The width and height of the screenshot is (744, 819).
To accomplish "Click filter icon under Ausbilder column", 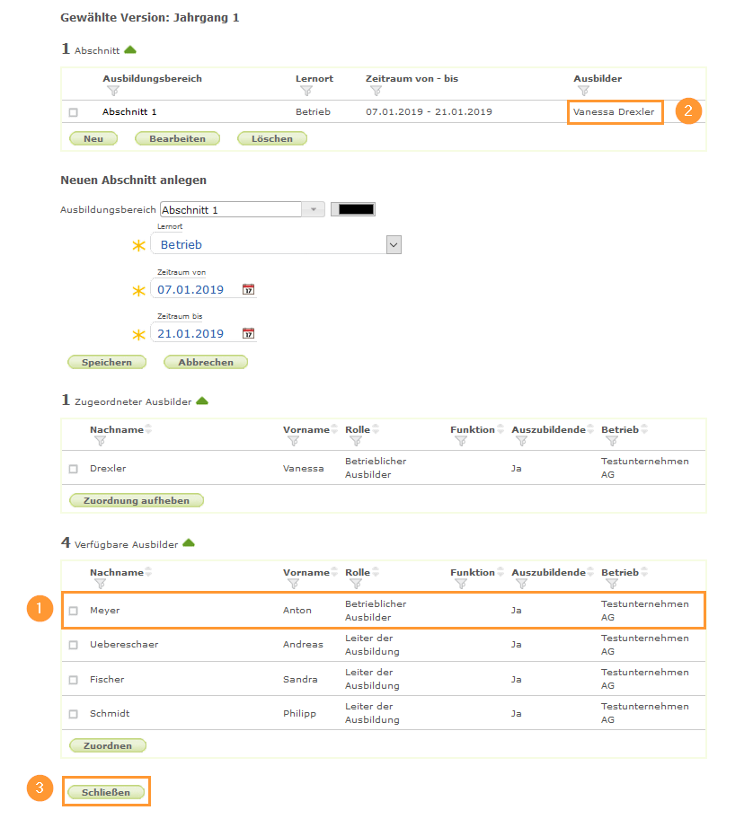I will [584, 91].
